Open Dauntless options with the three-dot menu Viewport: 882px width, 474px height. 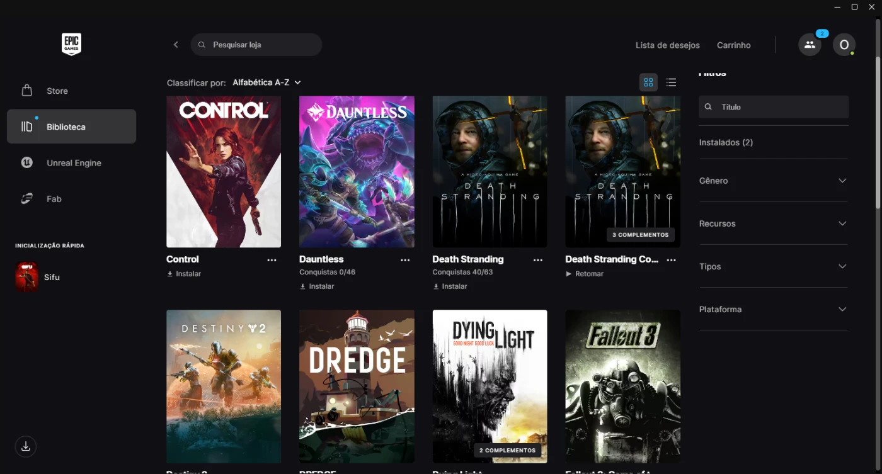tap(405, 259)
